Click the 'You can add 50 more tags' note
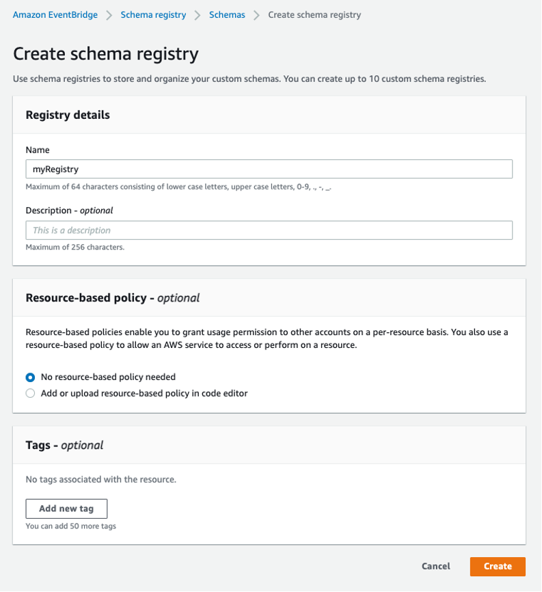 click(70, 526)
